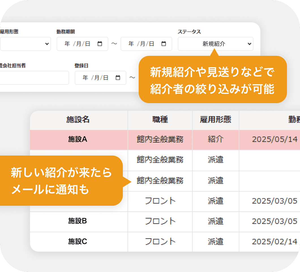Open calendar picker for 勤務期間 end date
Image resolution: width=300 pixels, height=272 pixels.
coord(164,44)
